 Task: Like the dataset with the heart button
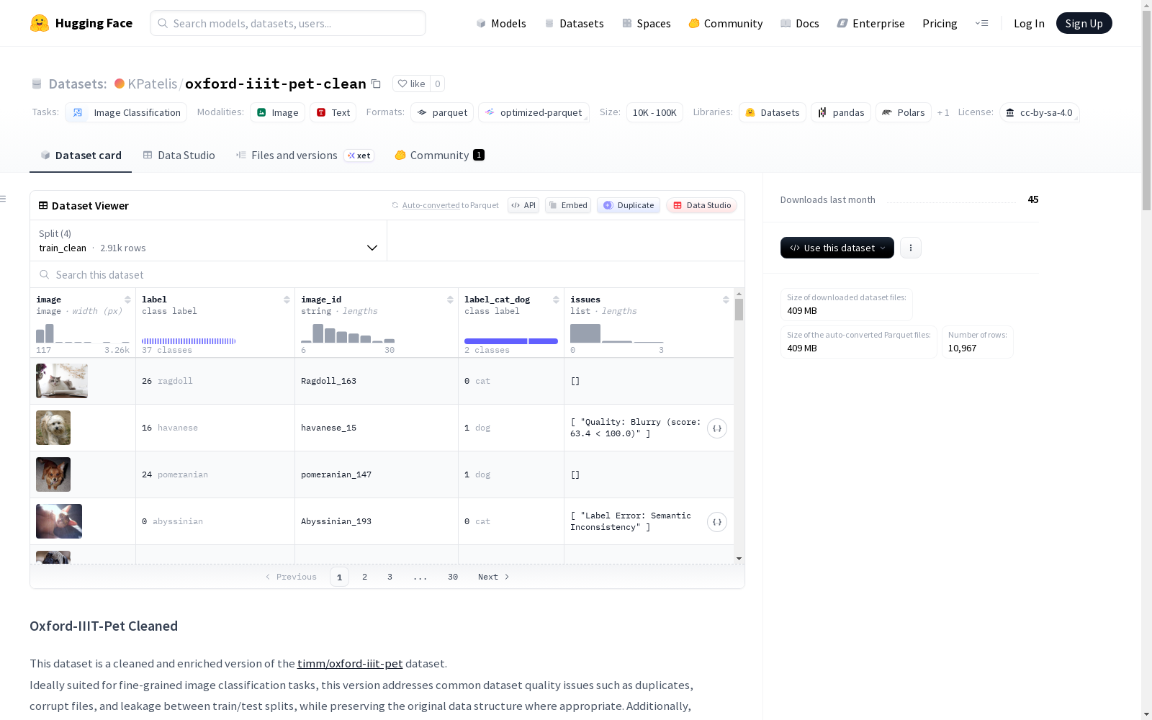(411, 84)
